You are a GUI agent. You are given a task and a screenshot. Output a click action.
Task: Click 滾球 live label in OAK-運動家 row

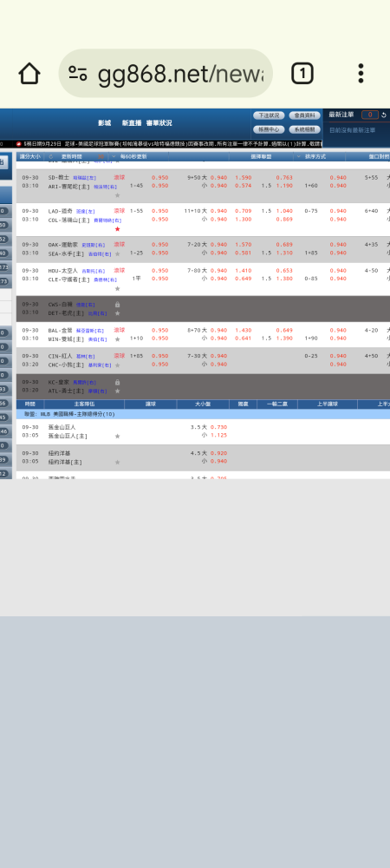[120, 244]
